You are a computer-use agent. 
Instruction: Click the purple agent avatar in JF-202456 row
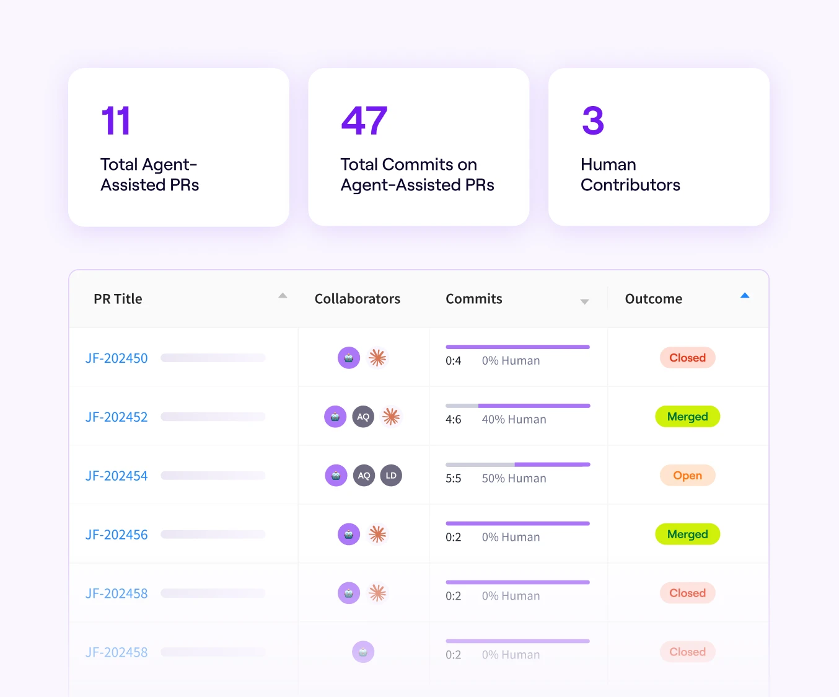[x=349, y=535]
